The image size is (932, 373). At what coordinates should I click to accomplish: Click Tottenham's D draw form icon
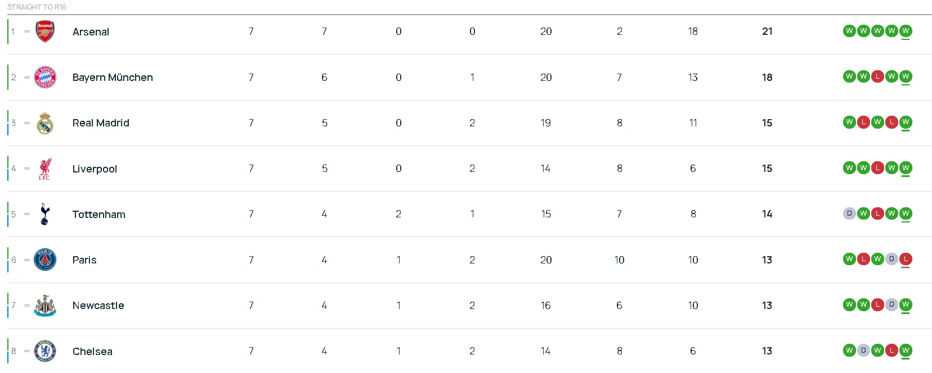click(849, 213)
